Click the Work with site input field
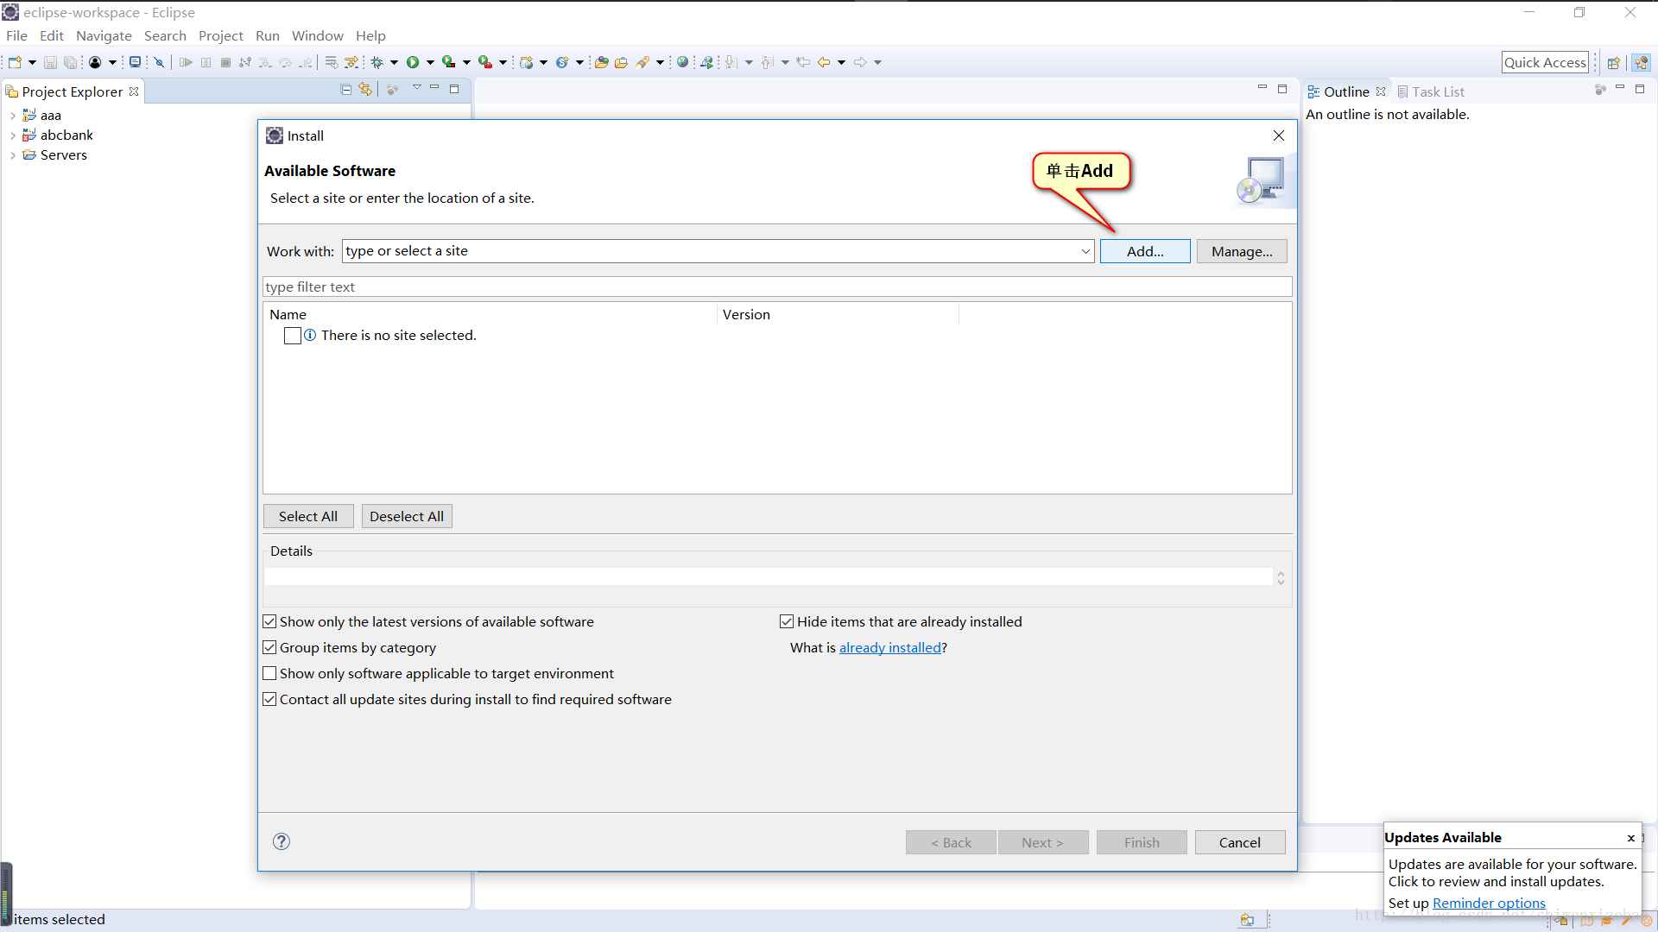This screenshot has height=932, width=1658. pyautogui.click(x=710, y=251)
